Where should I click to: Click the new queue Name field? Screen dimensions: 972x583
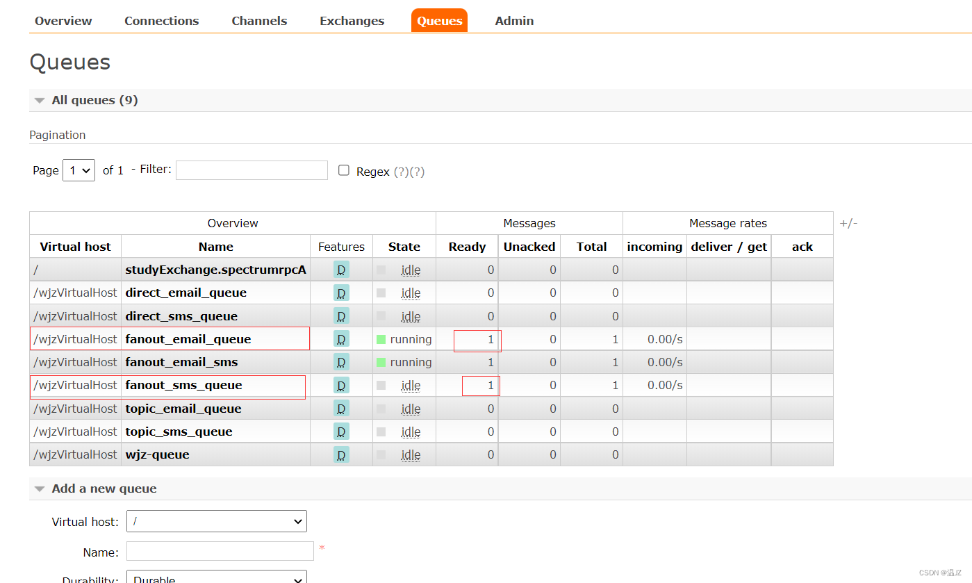pyautogui.click(x=220, y=551)
